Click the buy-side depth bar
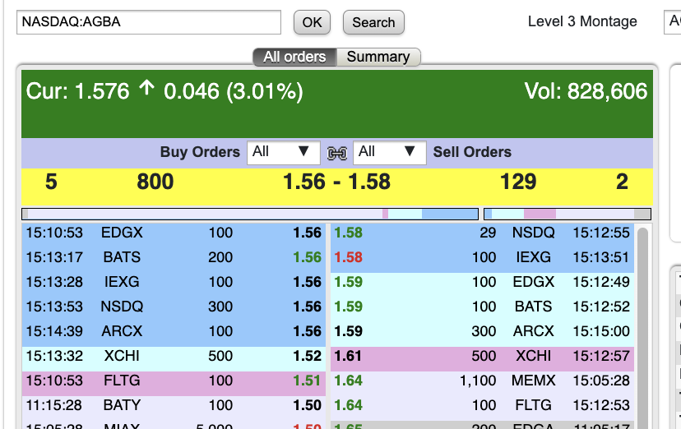This screenshot has height=429, width=681. tap(250, 214)
